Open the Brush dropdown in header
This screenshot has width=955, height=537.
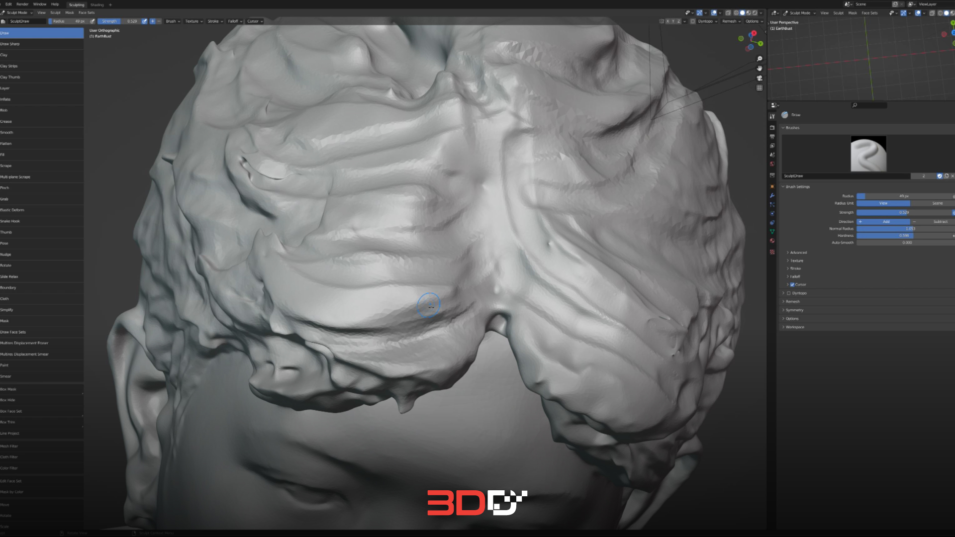tap(173, 21)
